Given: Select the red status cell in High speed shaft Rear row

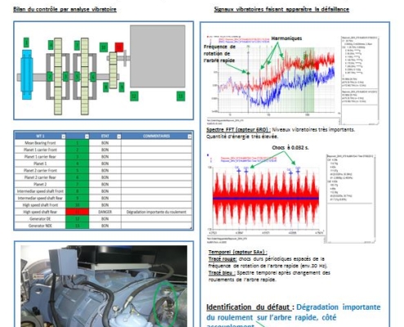Looking at the screenshot, I should tap(78, 212).
